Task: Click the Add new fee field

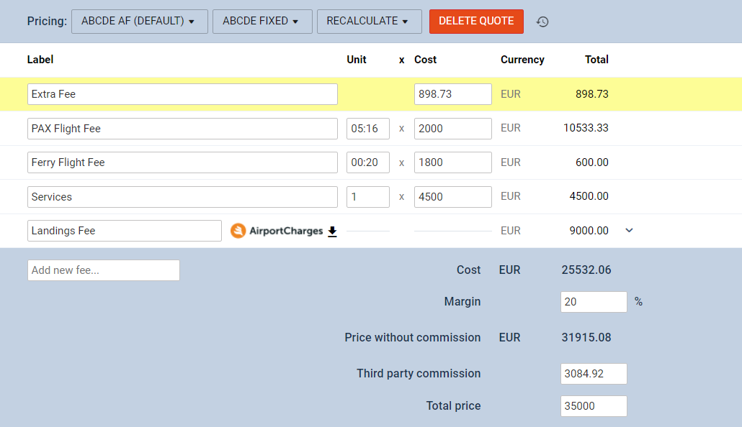Action: [104, 270]
